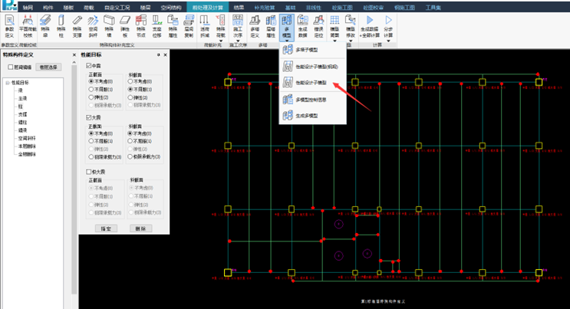Select 支撑 in the tree
This screenshot has width=570, height=309.
(22, 114)
